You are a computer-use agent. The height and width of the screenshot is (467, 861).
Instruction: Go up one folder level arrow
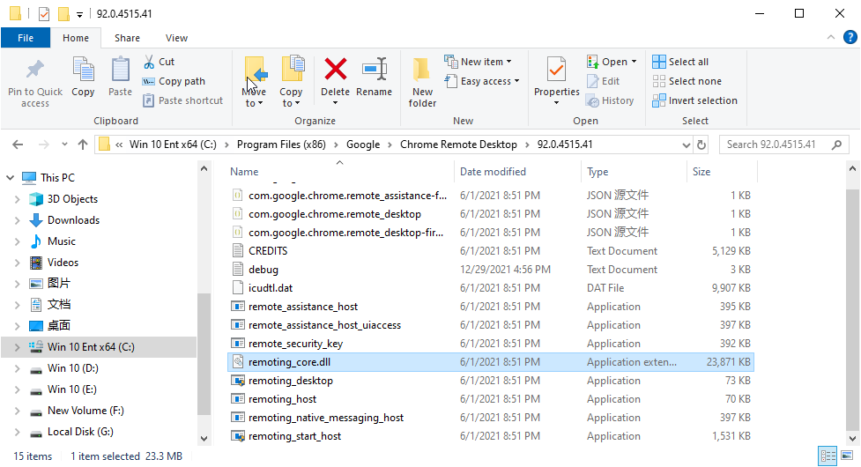click(x=83, y=145)
